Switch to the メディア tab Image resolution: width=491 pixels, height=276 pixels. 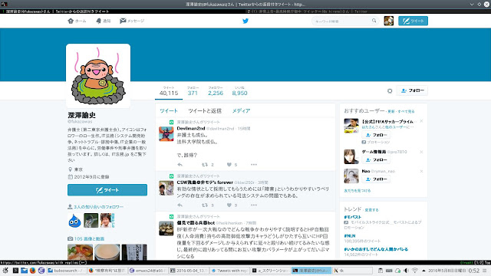pos(241,110)
